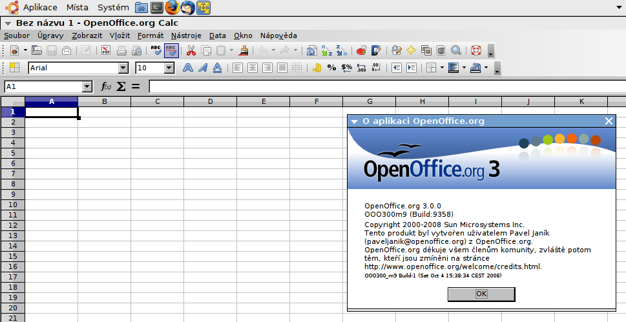
Task: Click the Insert Chart icon
Action: click(x=361, y=51)
